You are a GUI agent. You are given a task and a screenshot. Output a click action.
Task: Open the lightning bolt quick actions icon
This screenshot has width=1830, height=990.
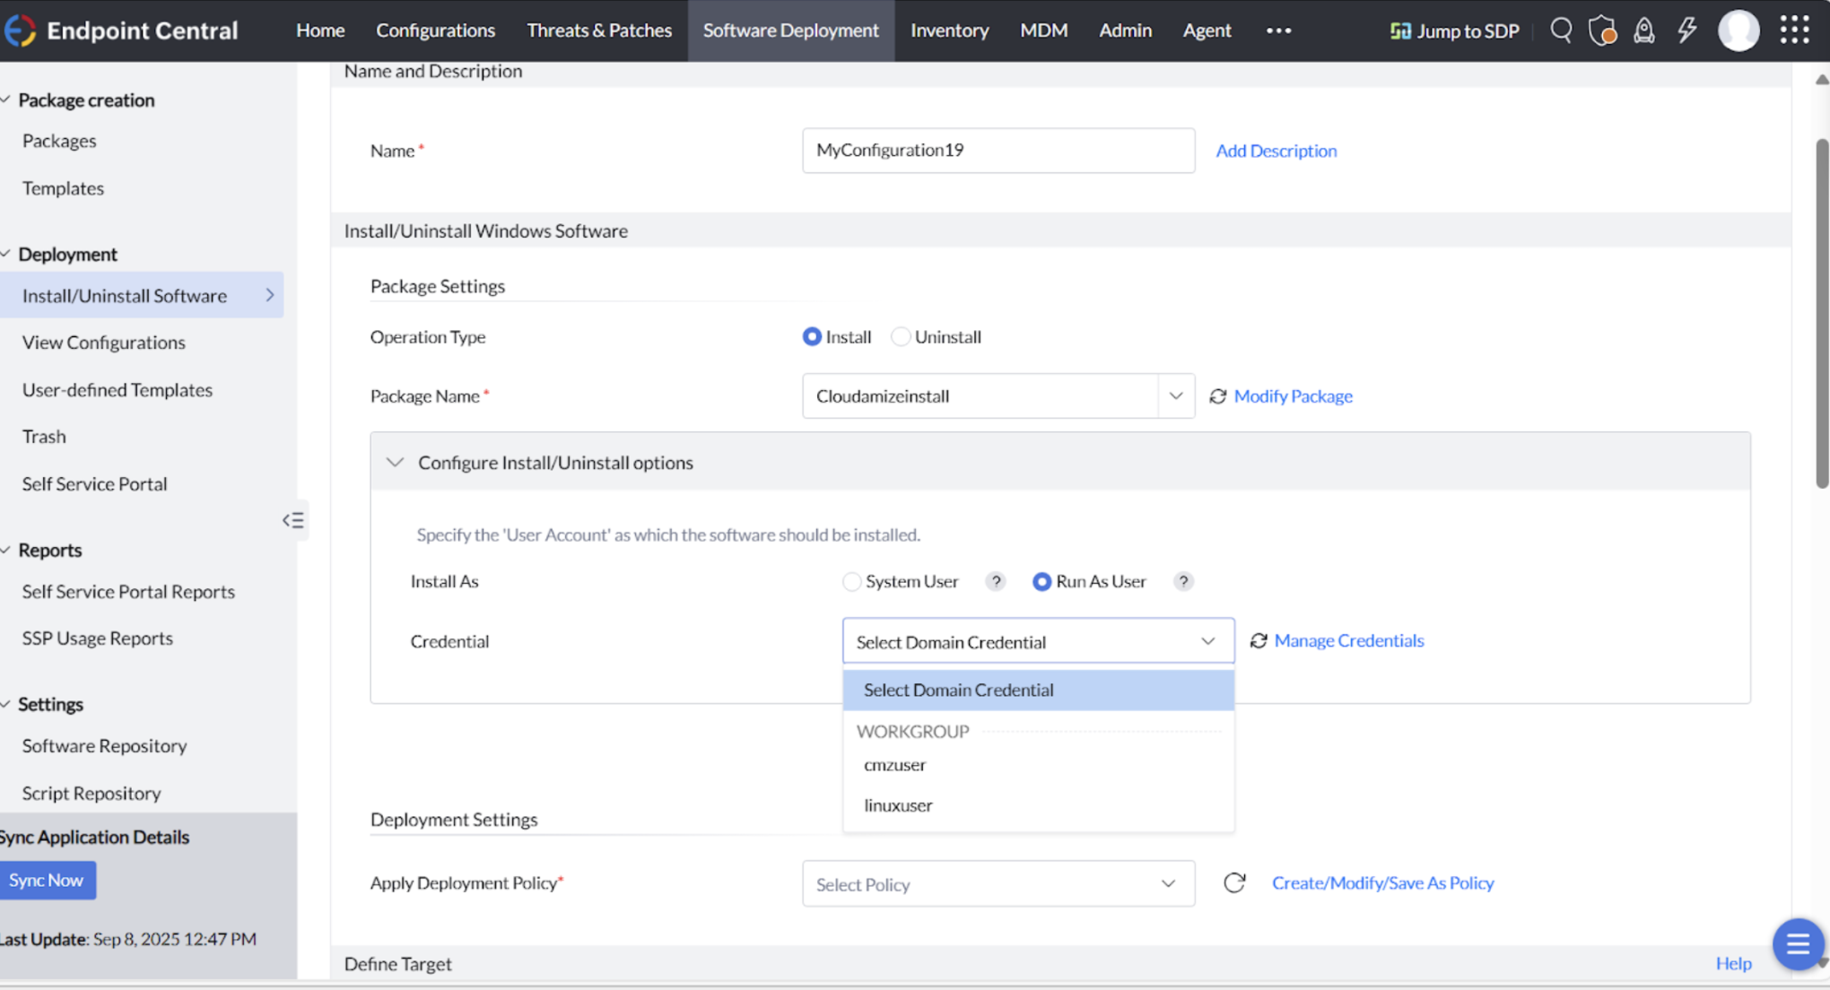[1686, 30]
